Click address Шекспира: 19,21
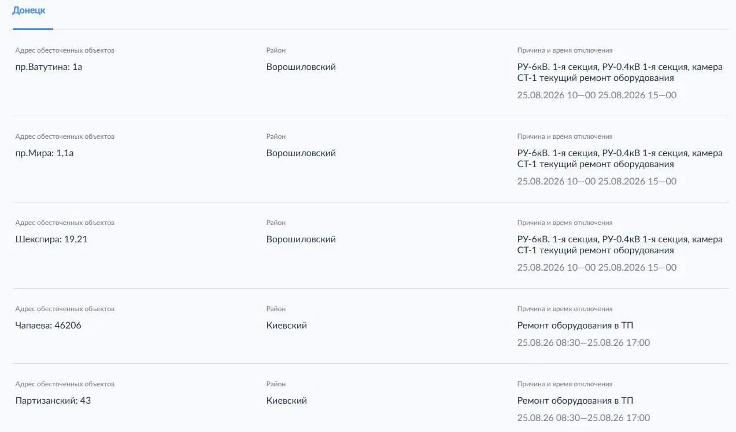The height and width of the screenshot is (432, 736). (51, 239)
